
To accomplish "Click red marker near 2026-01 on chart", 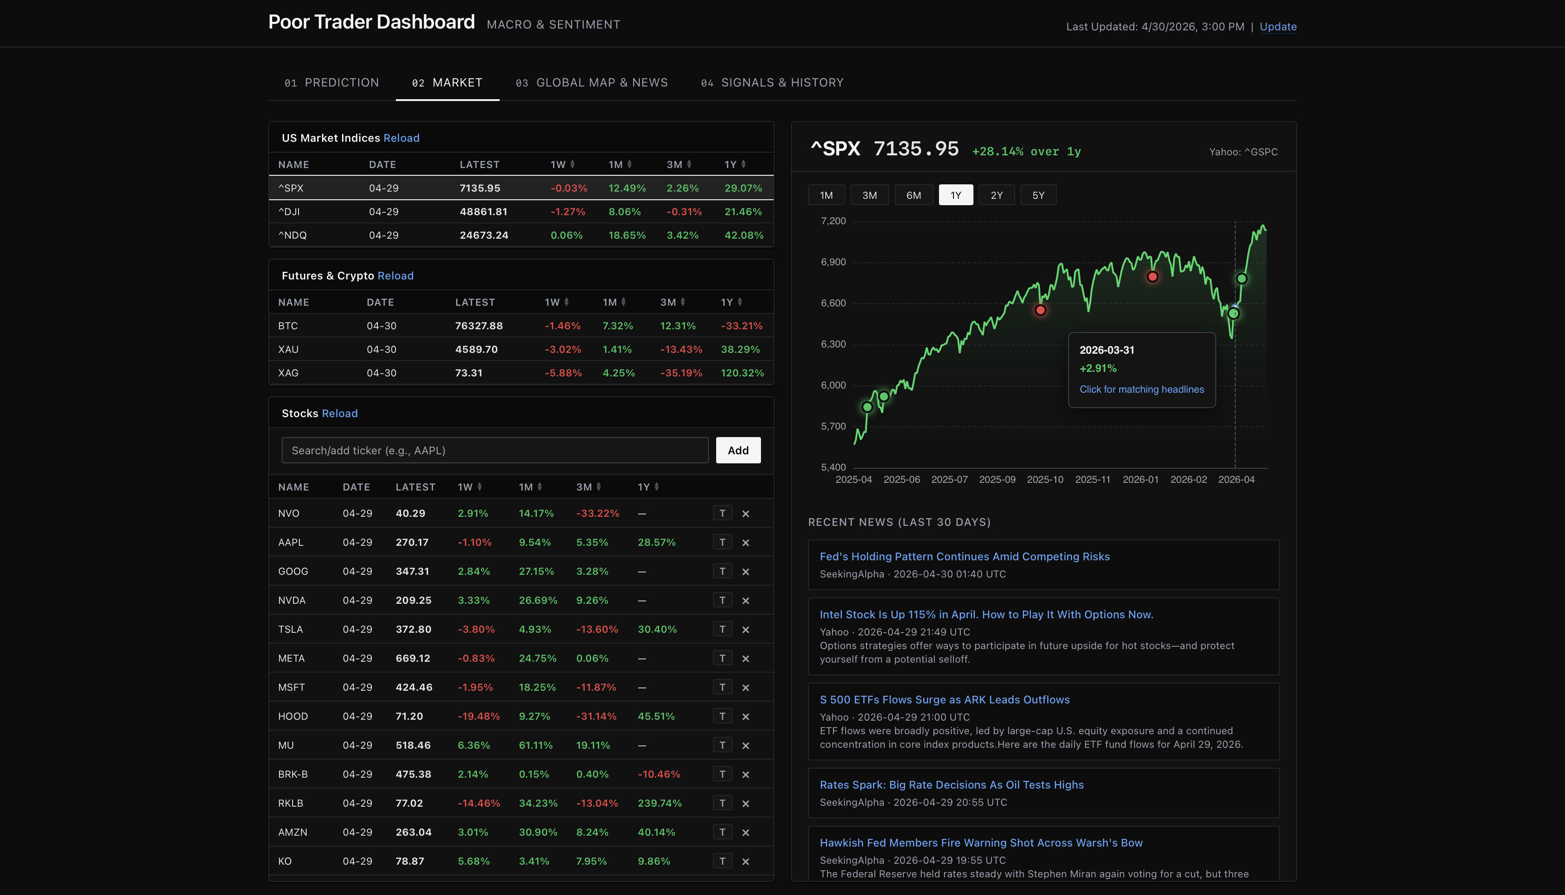I will [1152, 277].
